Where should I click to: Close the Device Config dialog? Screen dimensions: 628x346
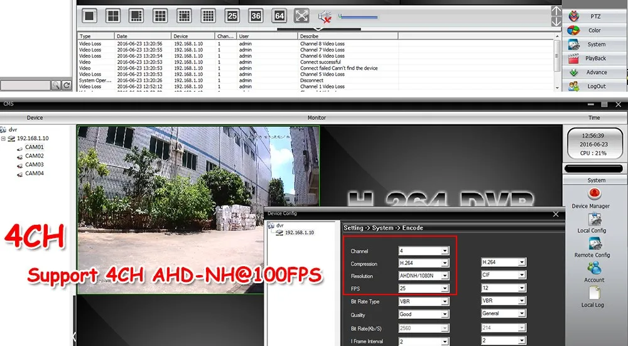pyautogui.click(x=556, y=214)
